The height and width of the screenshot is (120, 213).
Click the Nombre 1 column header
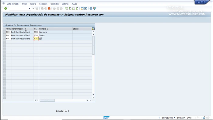(x=56, y=29)
